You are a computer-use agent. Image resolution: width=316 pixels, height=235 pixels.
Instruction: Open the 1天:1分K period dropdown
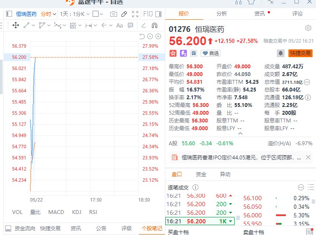pyautogui.click(x=74, y=14)
